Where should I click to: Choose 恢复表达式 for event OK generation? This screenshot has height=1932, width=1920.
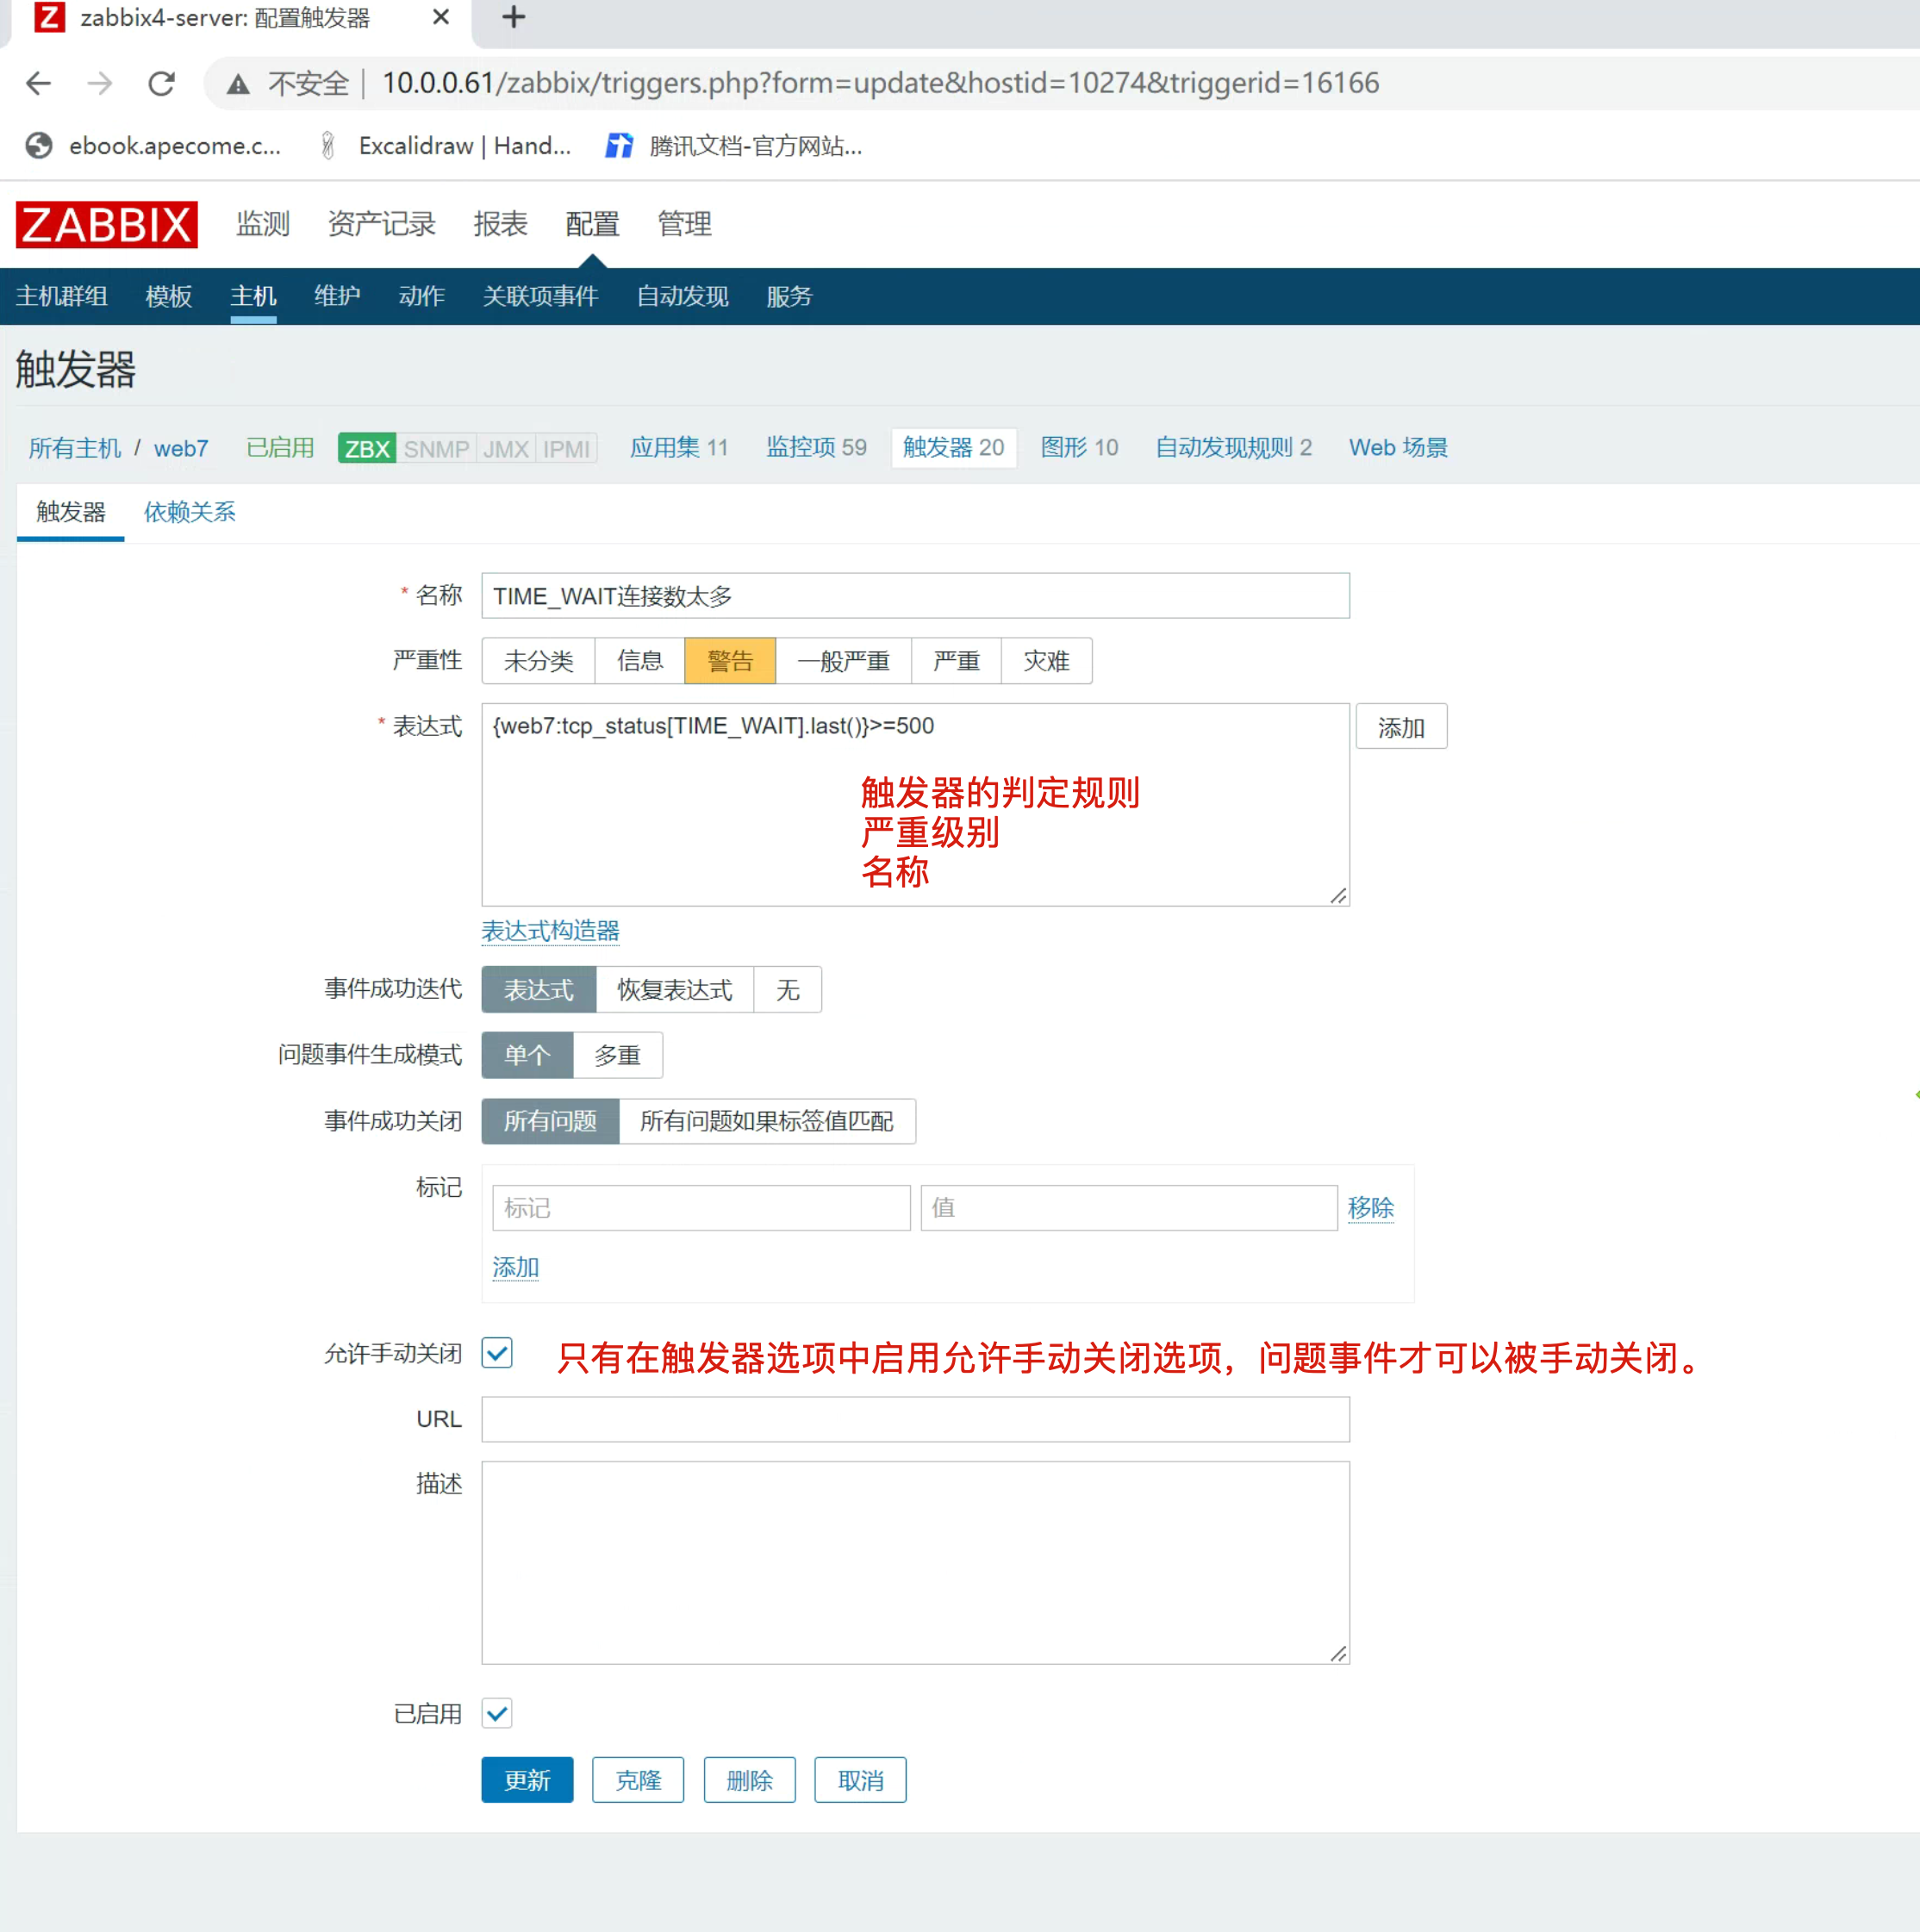(x=674, y=990)
